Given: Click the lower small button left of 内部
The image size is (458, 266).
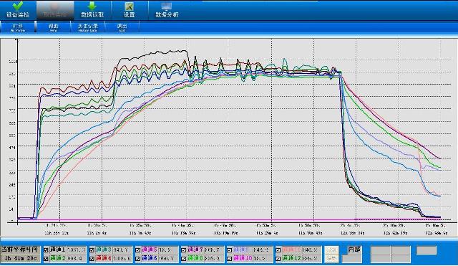Looking at the screenshot, I should tap(331, 258).
